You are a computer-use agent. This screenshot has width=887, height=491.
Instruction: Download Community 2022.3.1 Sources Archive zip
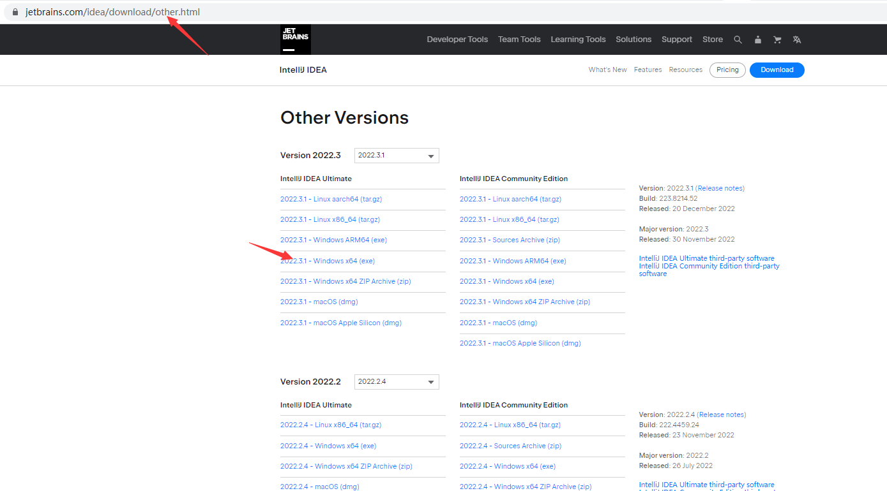coord(510,240)
